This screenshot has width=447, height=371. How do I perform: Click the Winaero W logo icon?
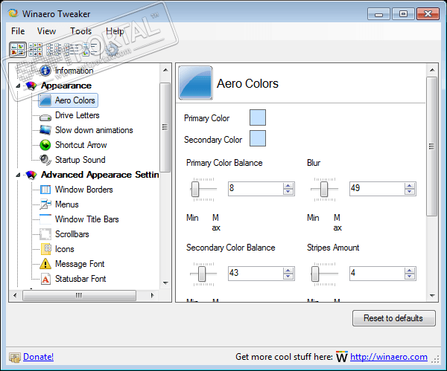341,357
